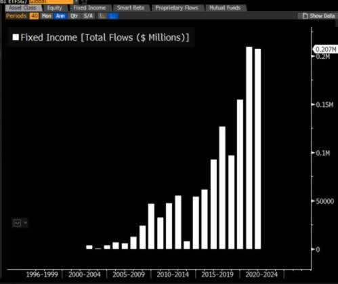Open the Fixed Income tab
Viewport: 338px width, 284px height.
[89, 8]
